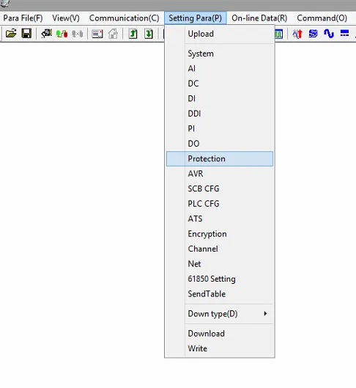Image resolution: width=356 pixels, height=388 pixels.
Task: Open the Communication(C) menu
Action: tap(124, 18)
